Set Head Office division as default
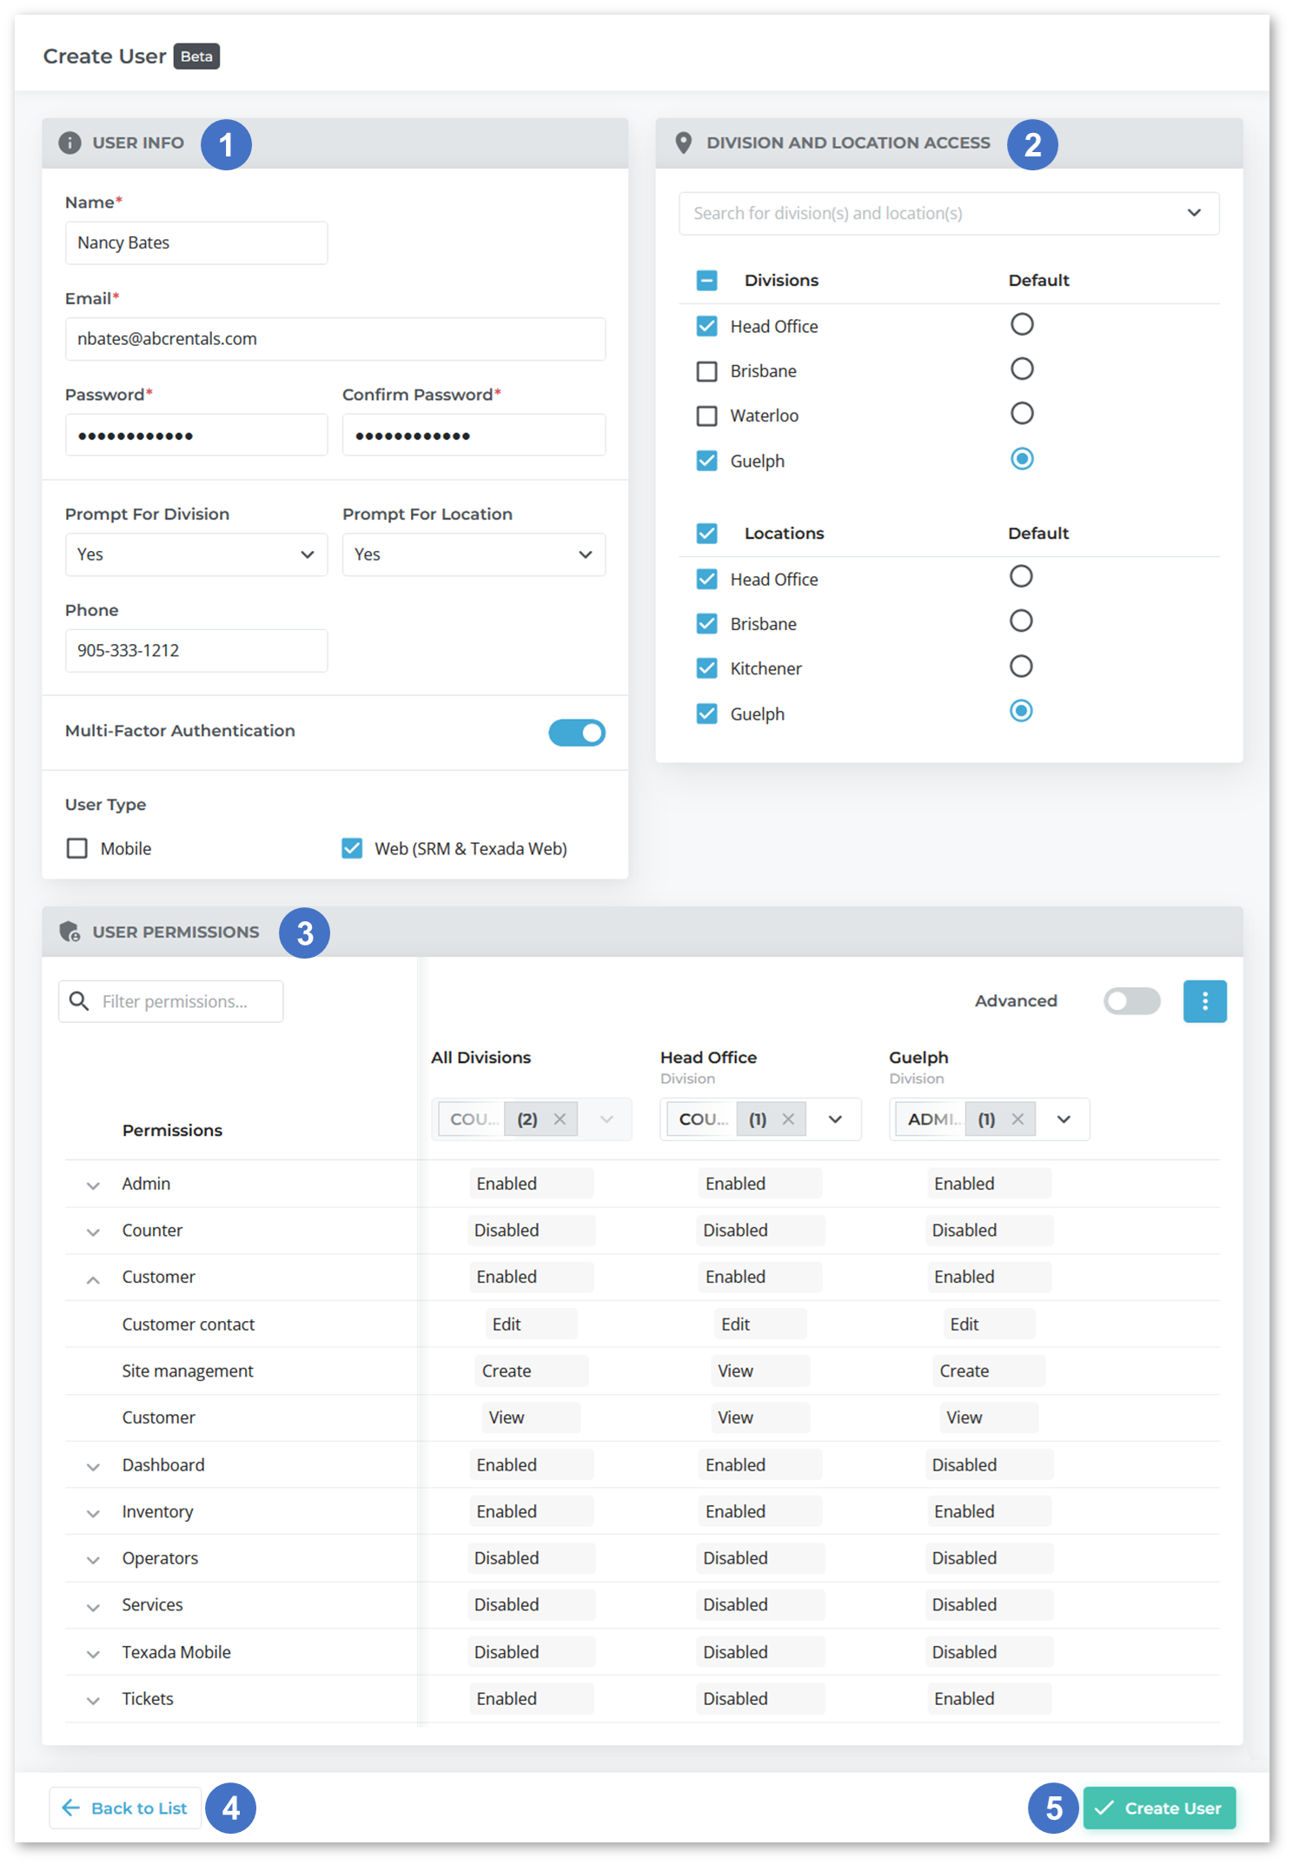Image resolution: width=1292 pixels, height=1865 pixels. [x=1022, y=324]
